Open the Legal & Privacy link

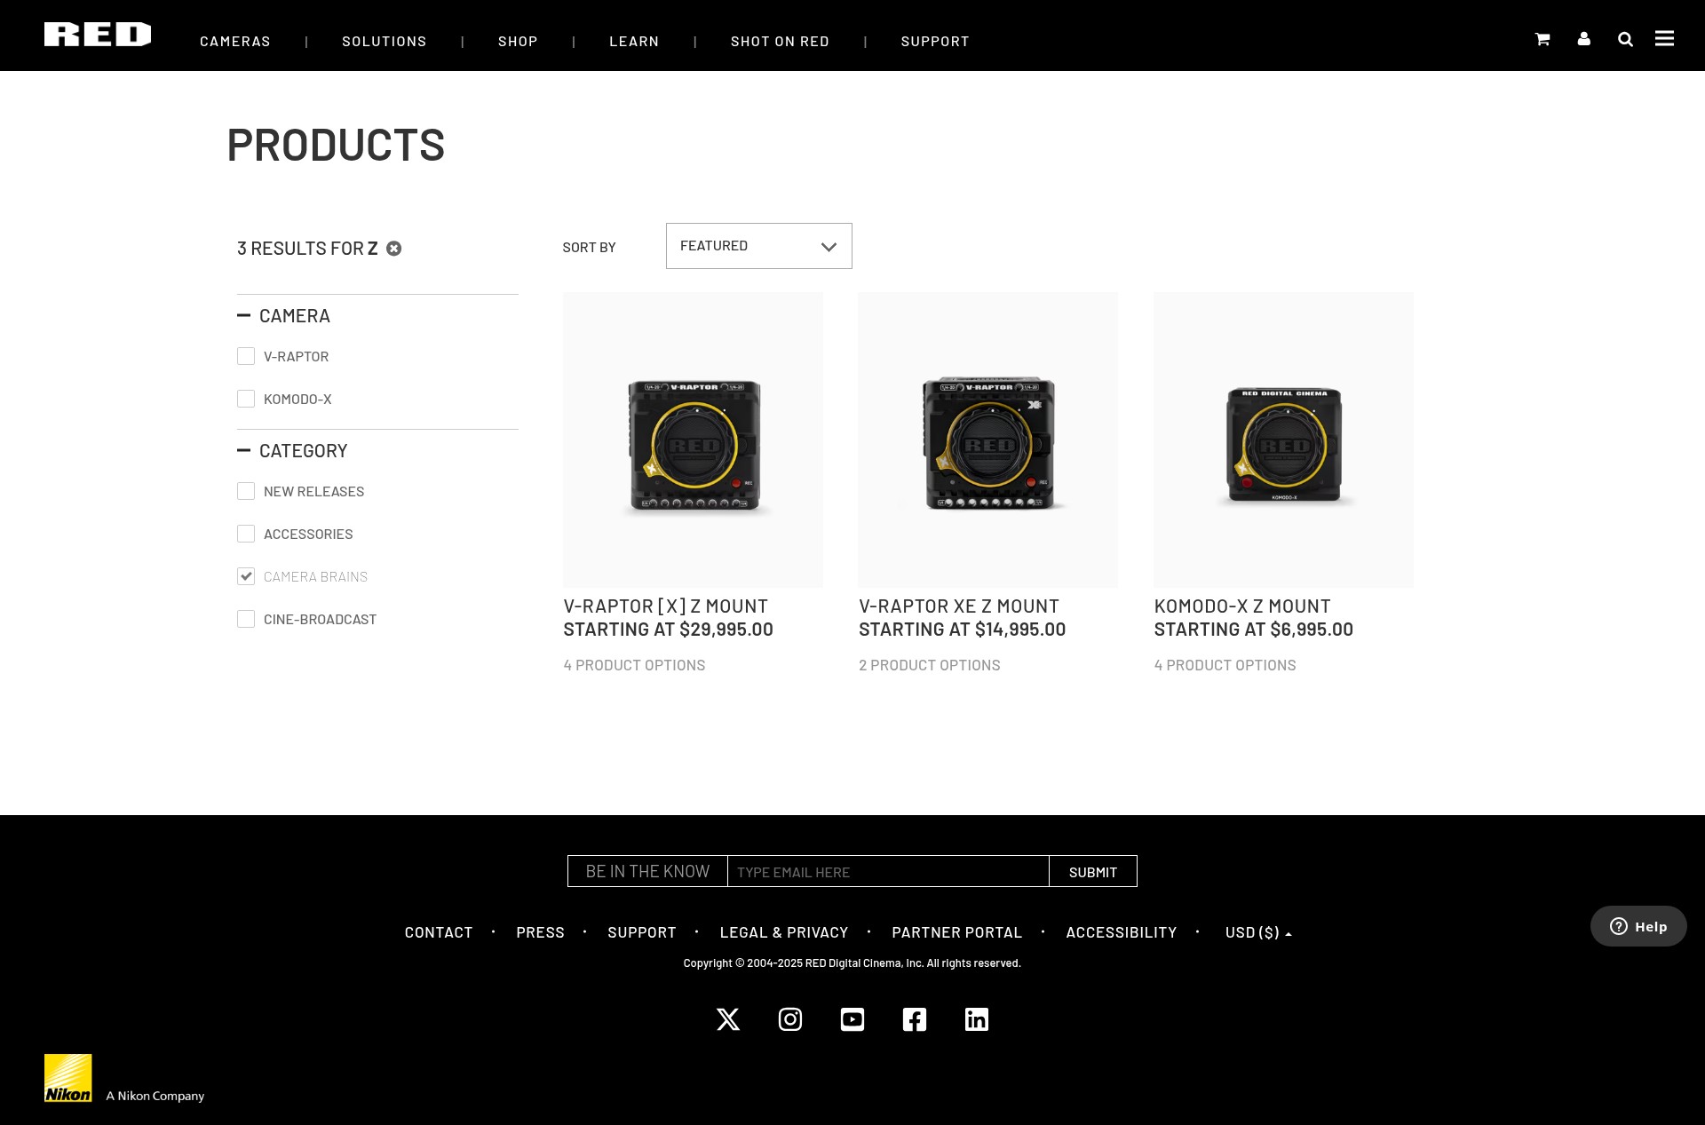point(784,932)
